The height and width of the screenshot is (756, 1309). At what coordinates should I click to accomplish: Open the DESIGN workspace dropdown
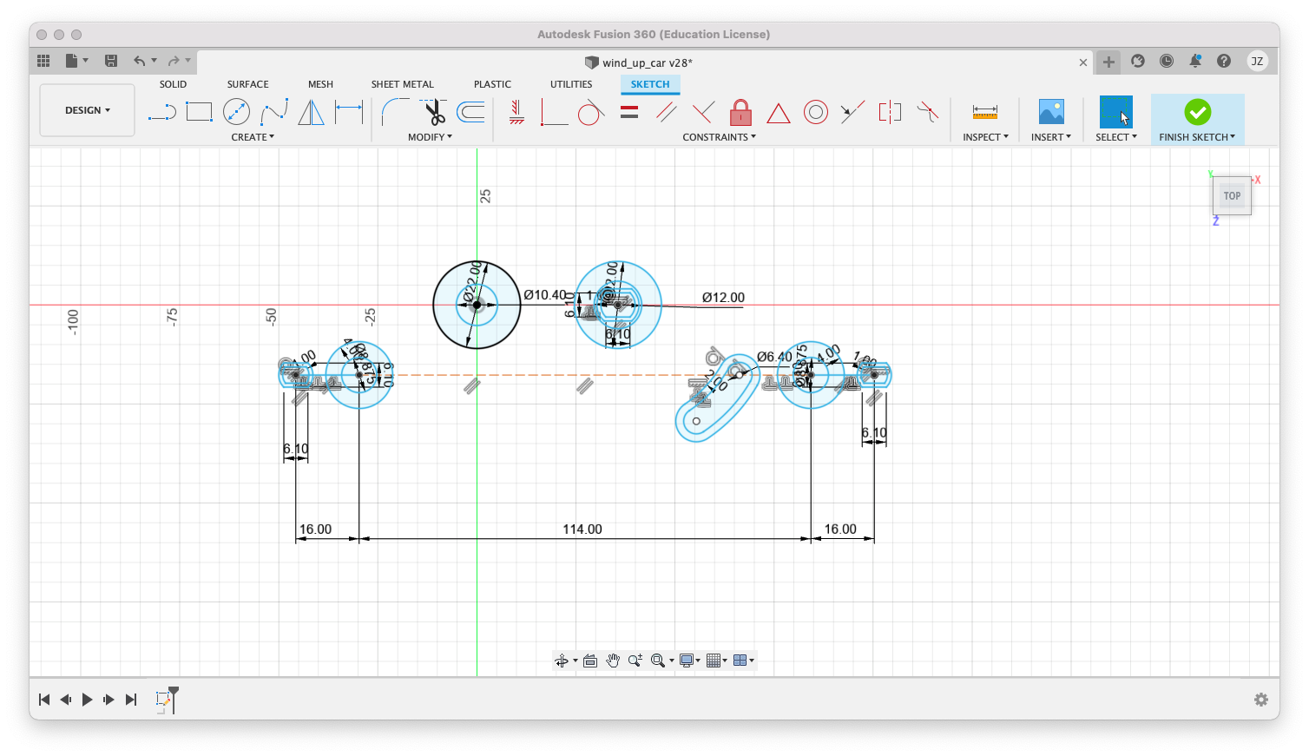pos(87,110)
